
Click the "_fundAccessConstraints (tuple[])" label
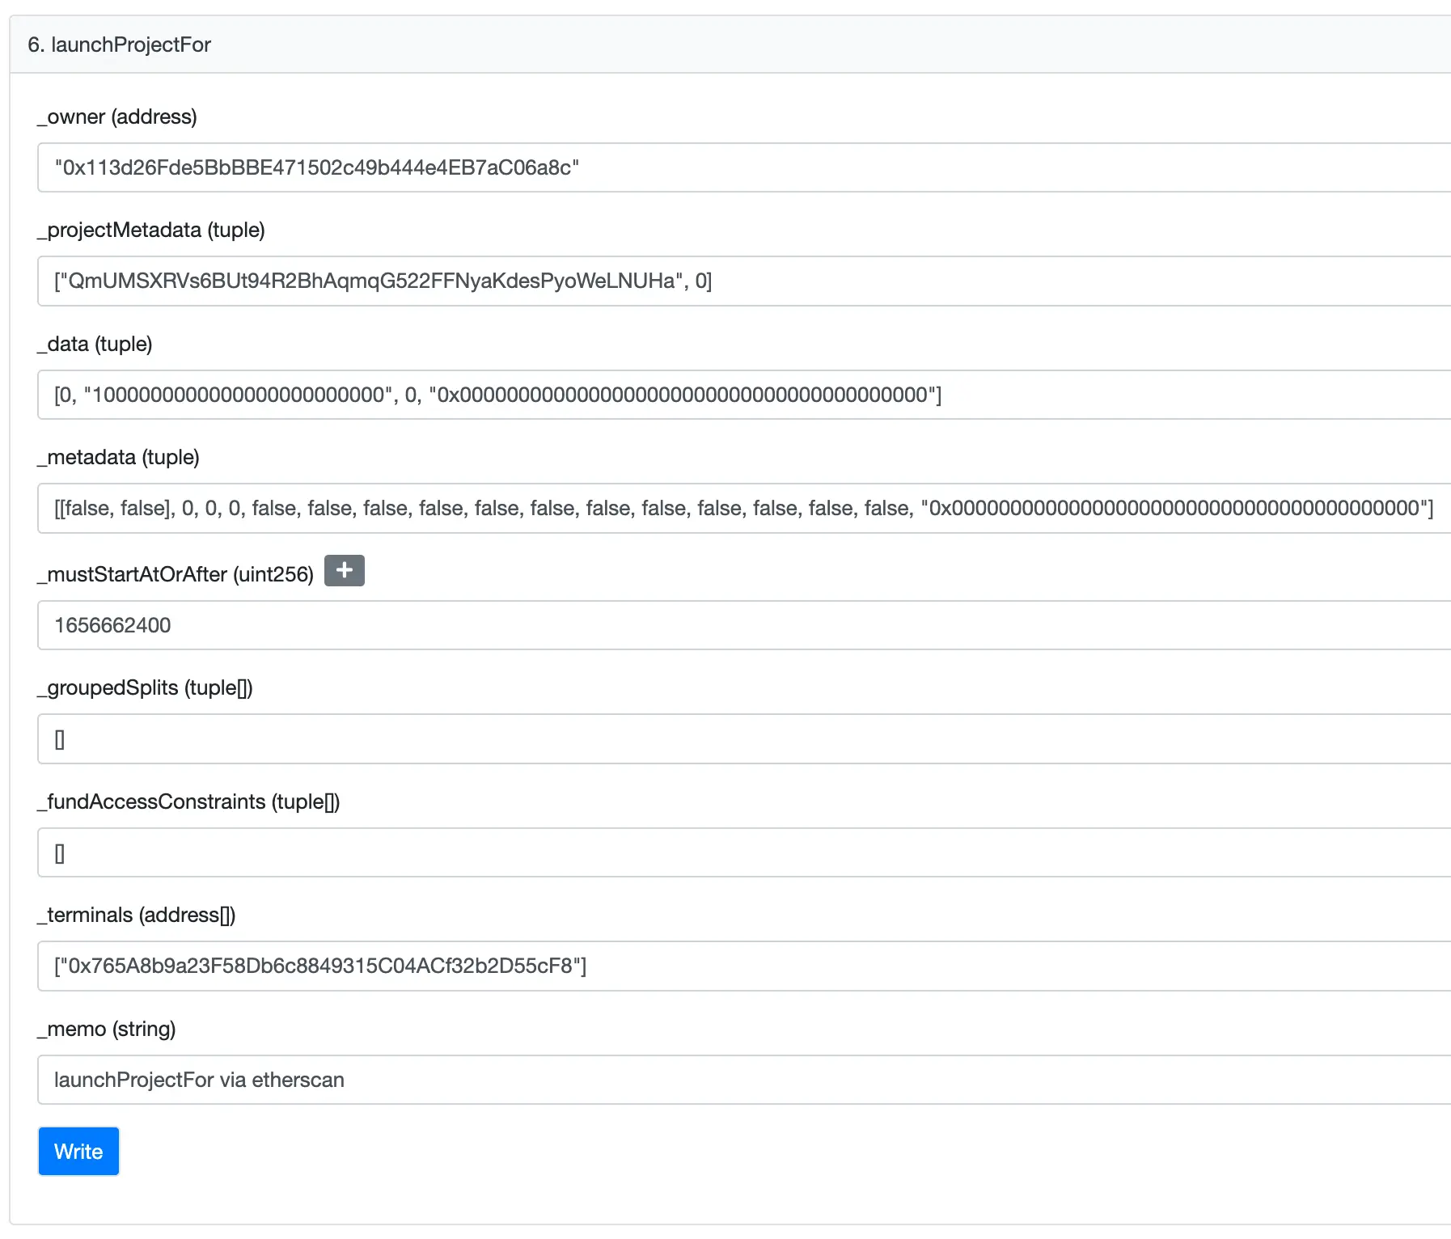188,801
